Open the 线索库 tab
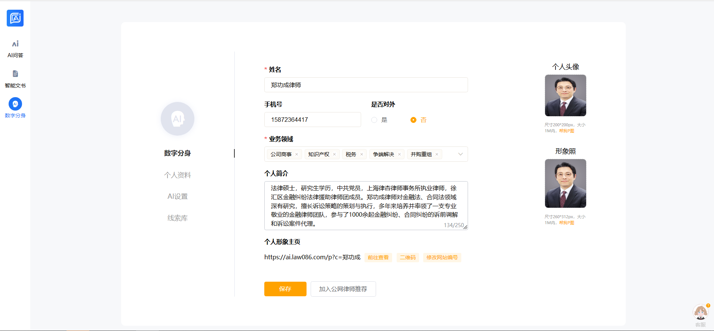 click(x=177, y=218)
